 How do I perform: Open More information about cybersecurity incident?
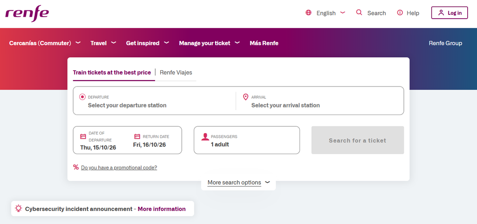coord(162,209)
